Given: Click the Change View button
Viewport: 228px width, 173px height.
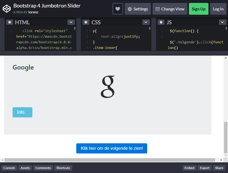Looking at the screenshot, I should point(170,9).
